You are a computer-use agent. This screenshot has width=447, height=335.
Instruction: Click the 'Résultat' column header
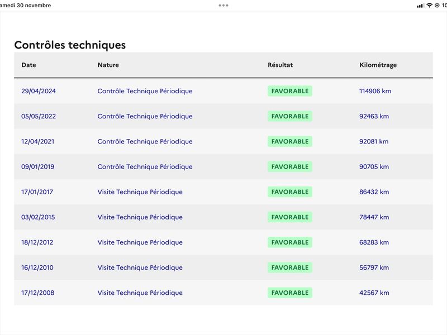click(x=280, y=65)
